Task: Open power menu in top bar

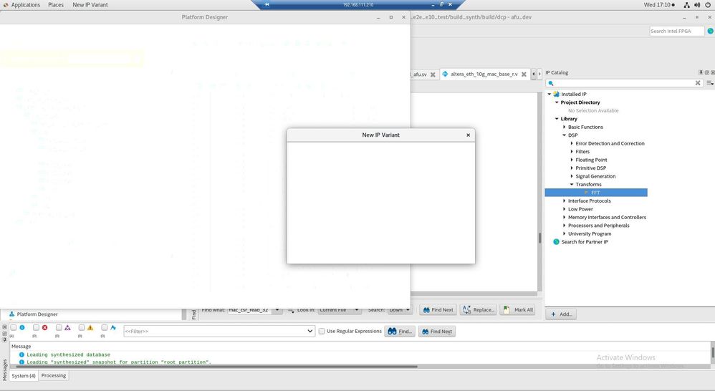Action: pyautogui.click(x=708, y=5)
